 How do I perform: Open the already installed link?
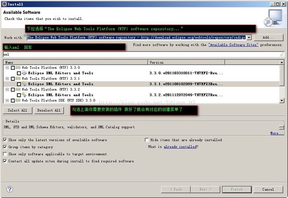tap(180, 147)
